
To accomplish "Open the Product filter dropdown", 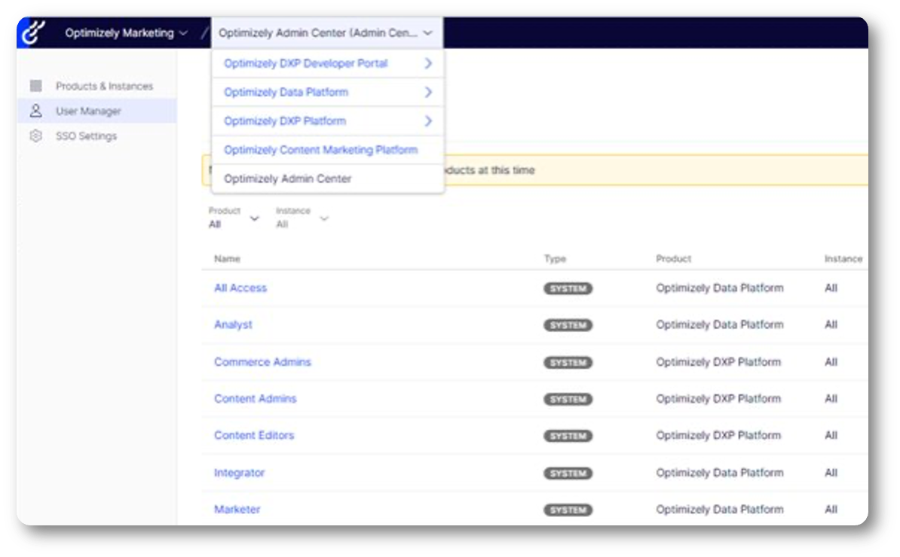I will click(234, 218).
